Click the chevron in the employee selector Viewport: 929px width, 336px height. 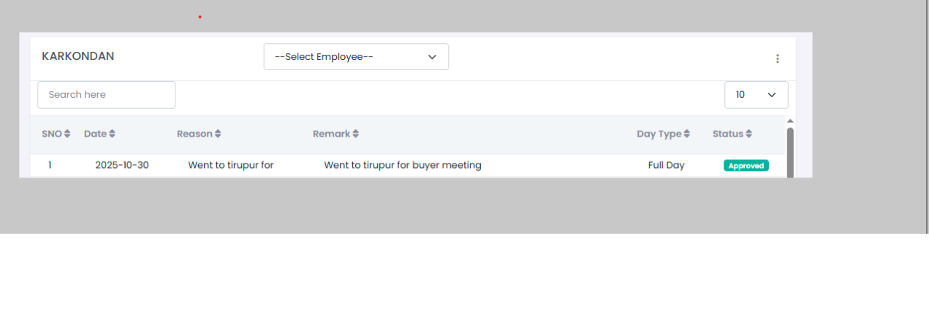(x=432, y=57)
